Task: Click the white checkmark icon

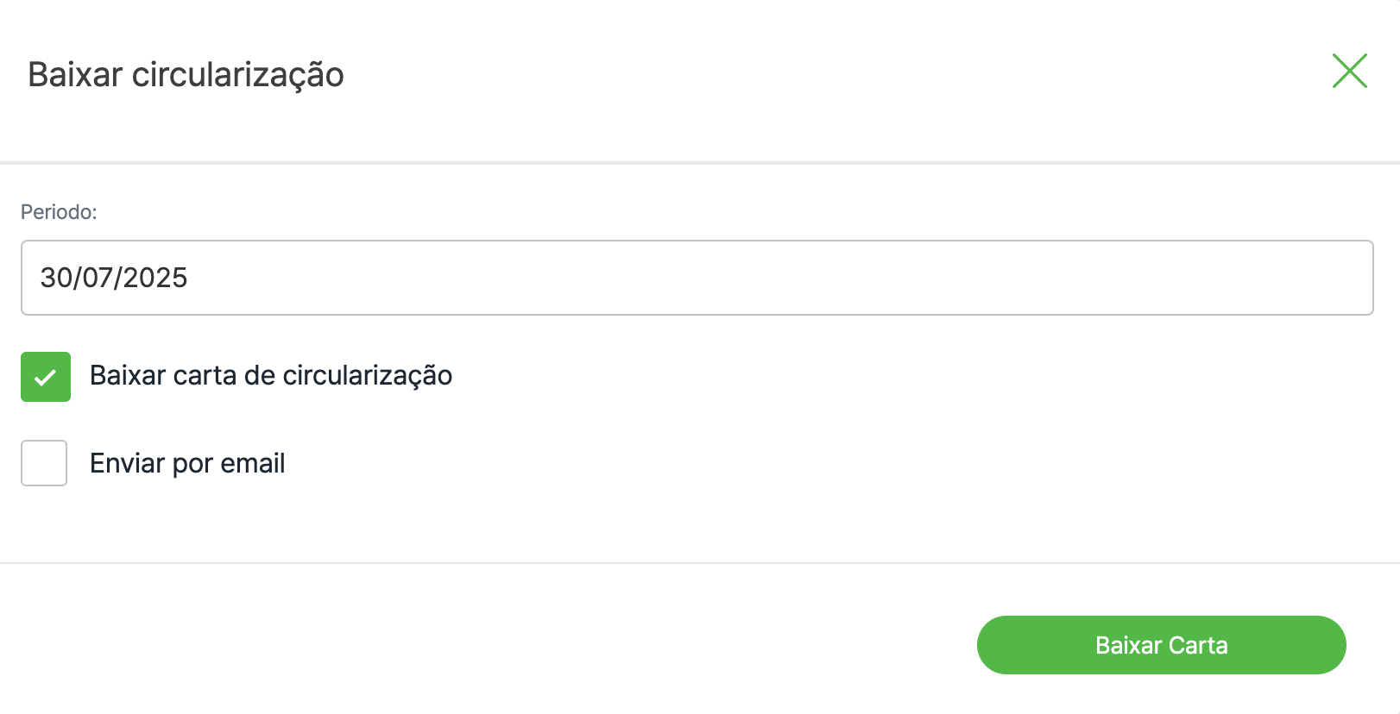Action: click(x=46, y=377)
